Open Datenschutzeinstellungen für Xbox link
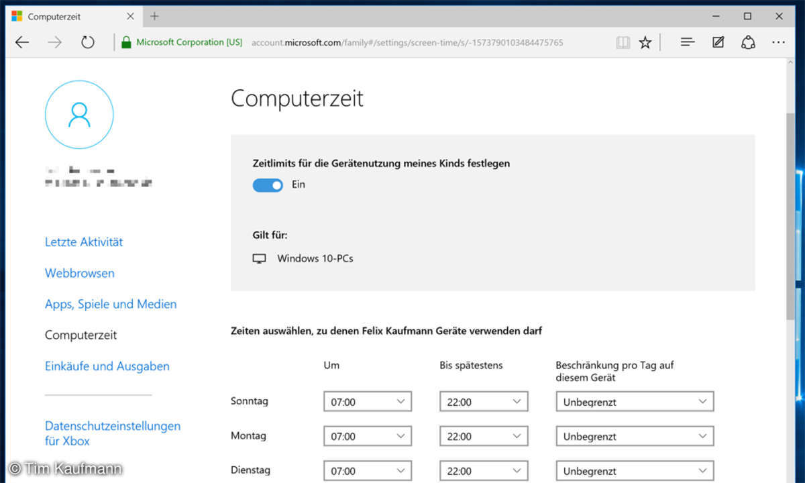Viewport: 805px width, 483px height. (x=113, y=433)
